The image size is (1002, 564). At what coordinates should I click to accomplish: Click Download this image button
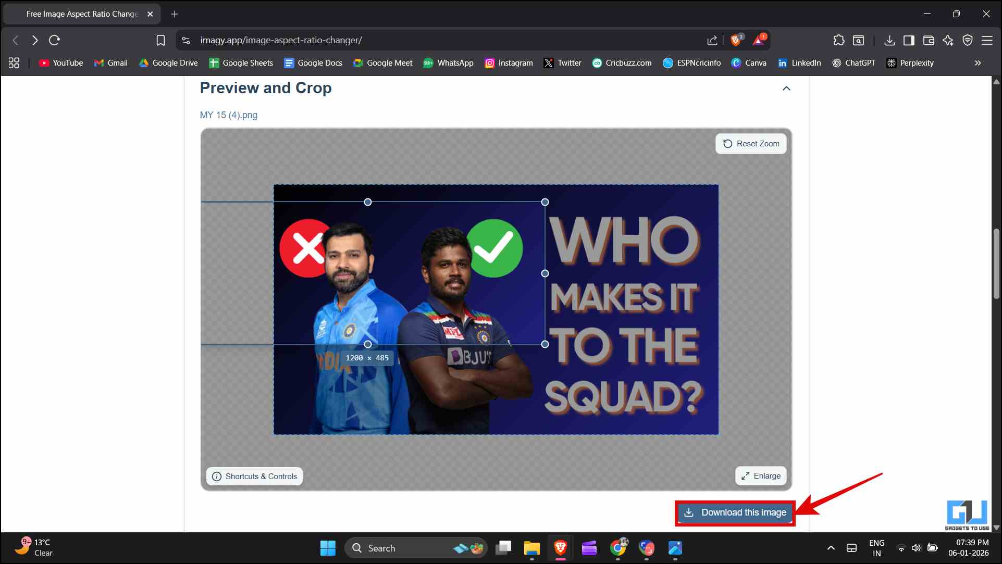point(735,512)
